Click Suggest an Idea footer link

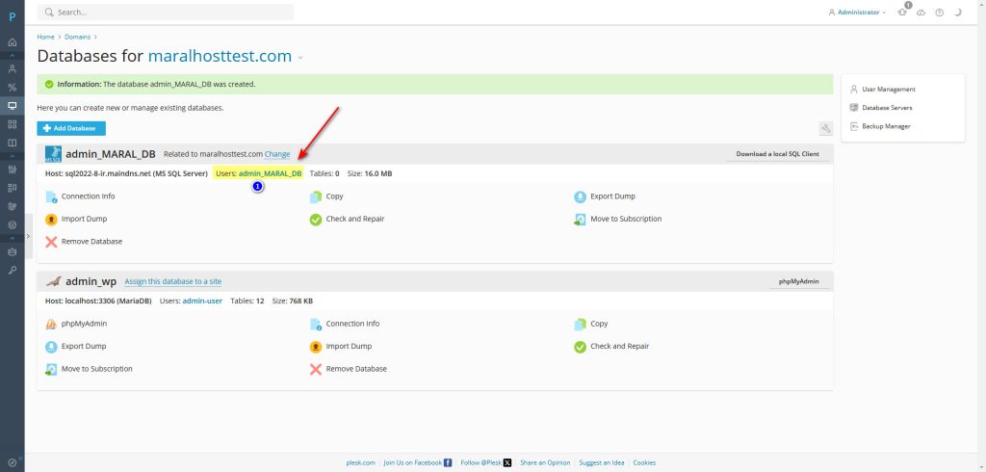(x=602, y=462)
